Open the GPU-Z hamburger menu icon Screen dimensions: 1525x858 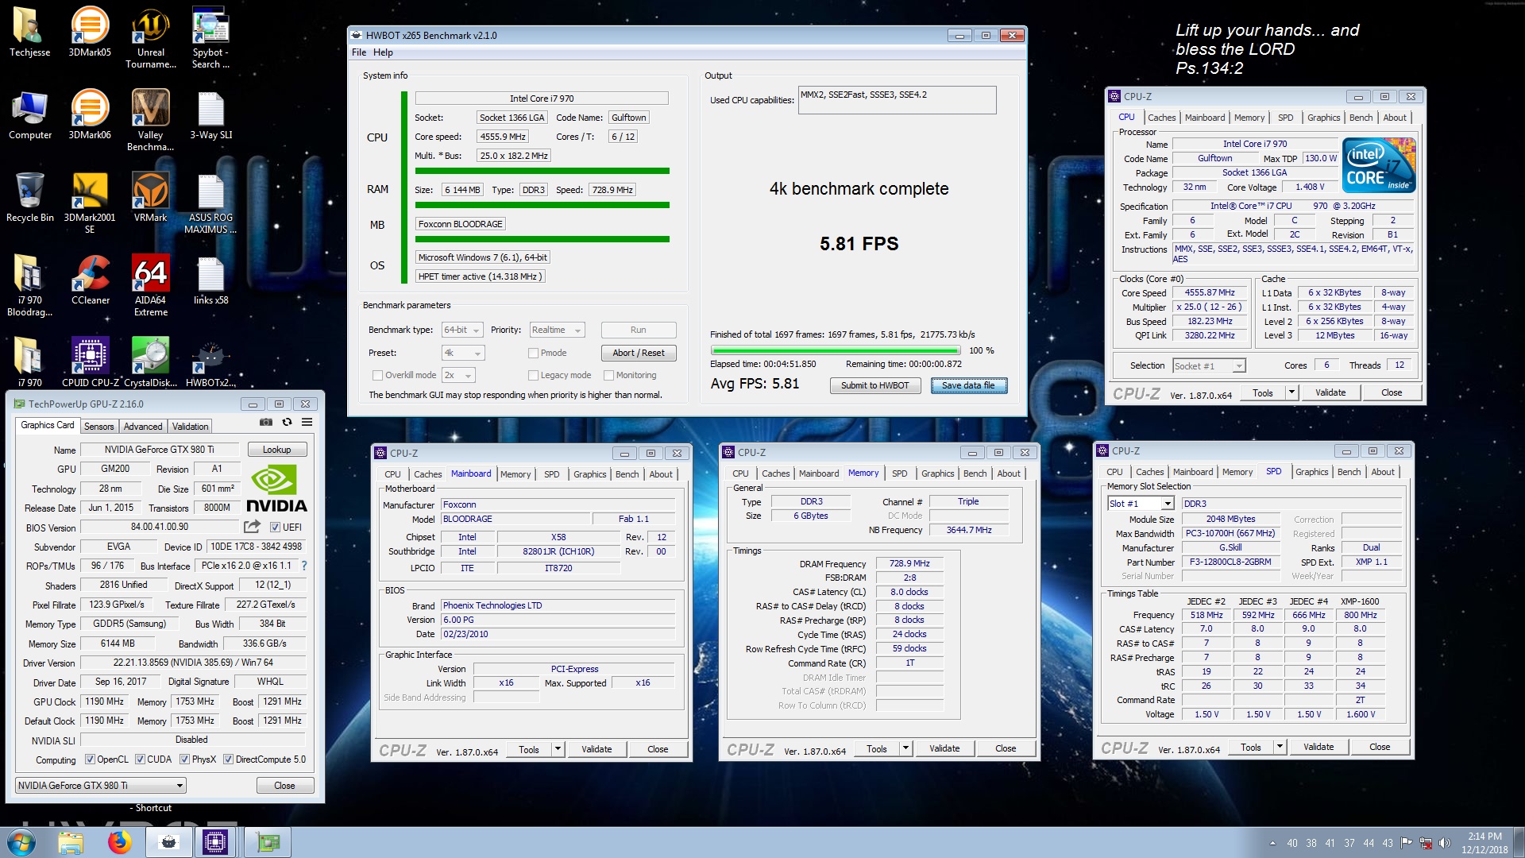(307, 422)
